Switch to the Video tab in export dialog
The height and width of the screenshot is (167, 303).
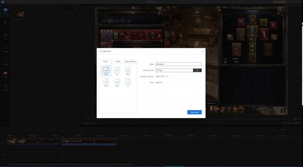click(105, 61)
